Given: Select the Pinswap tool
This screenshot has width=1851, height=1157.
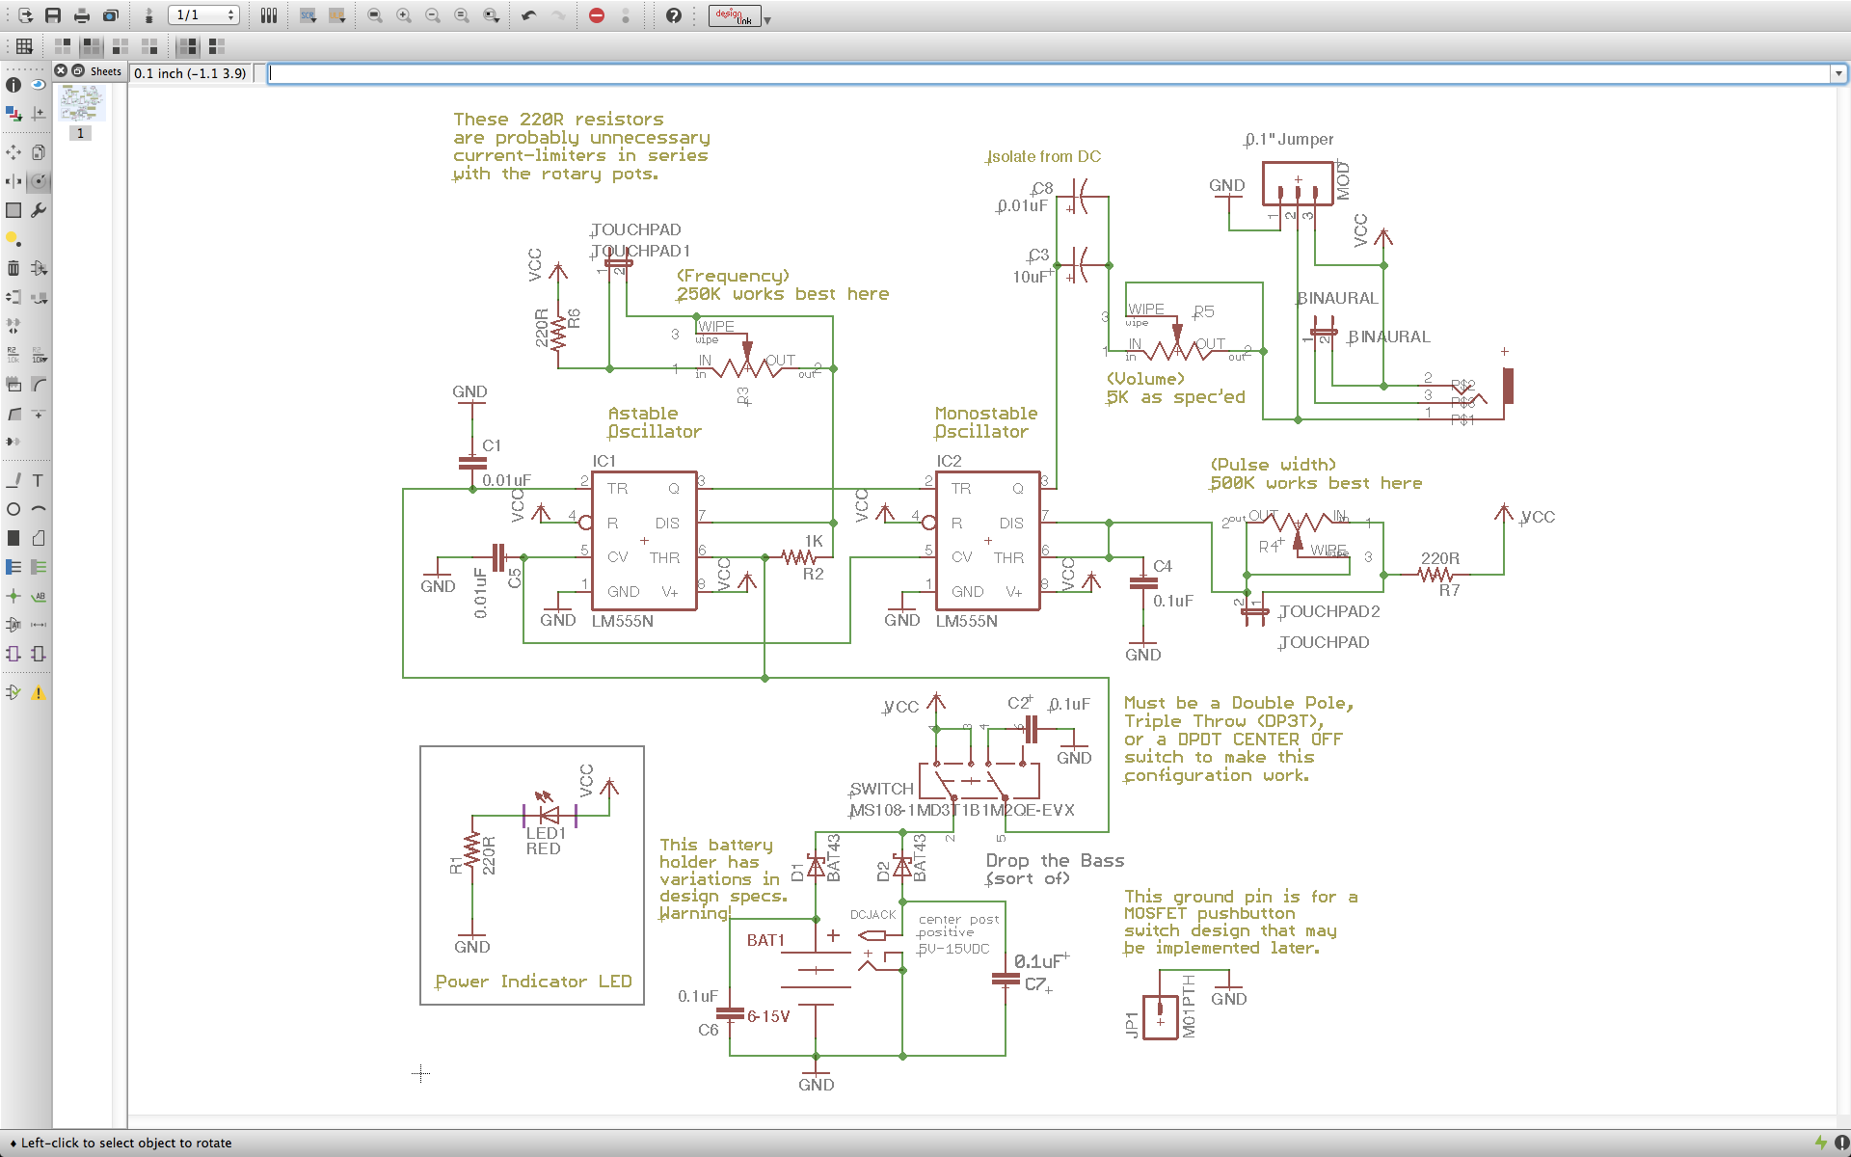Looking at the screenshot, I should [13, 297].
